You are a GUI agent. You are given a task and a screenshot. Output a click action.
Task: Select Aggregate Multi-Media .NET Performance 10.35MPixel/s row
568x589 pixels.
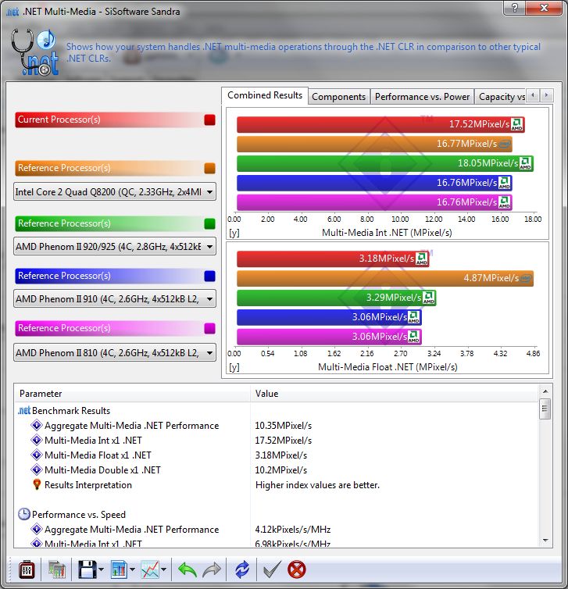click(277, 426)
